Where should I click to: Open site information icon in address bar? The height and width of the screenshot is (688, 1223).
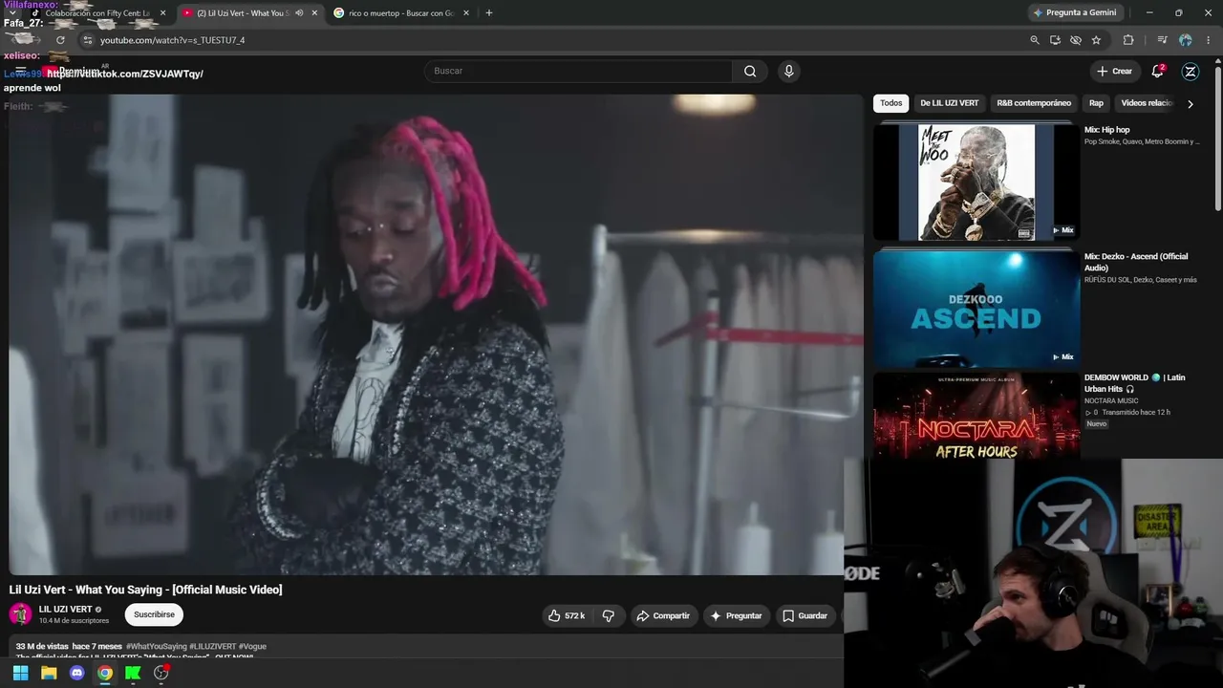pos(87,40)
